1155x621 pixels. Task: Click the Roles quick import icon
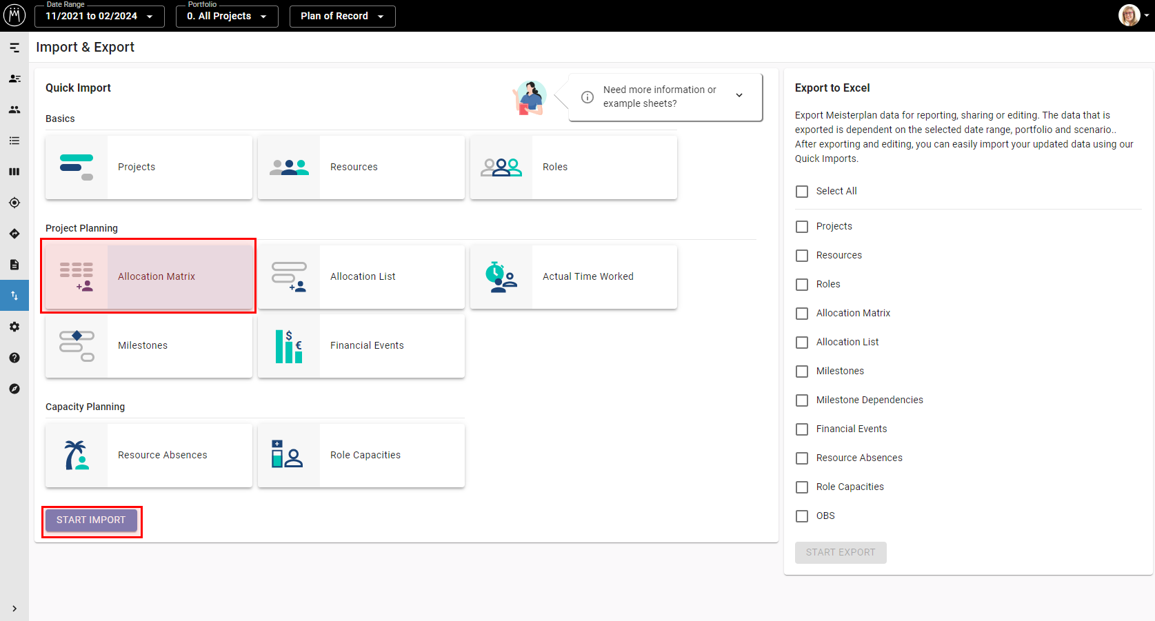pyautogui.click(x=501, y=167)
